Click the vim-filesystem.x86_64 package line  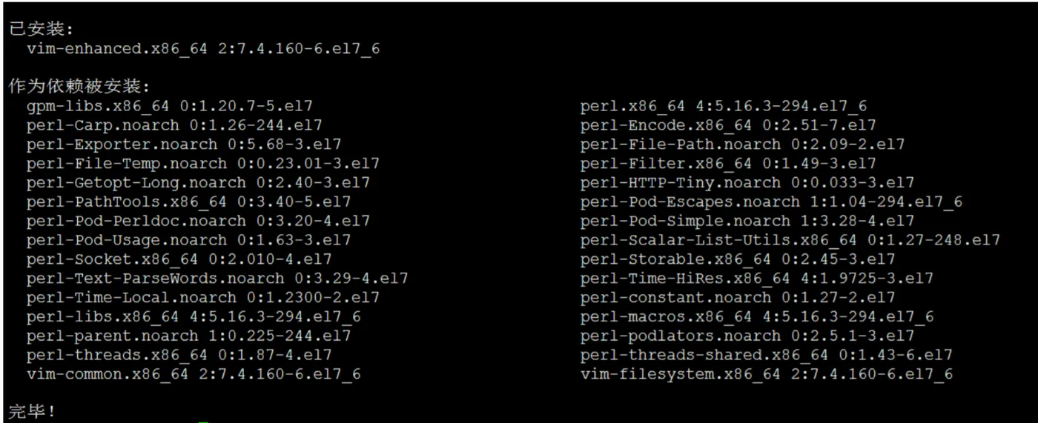(766, 374)
